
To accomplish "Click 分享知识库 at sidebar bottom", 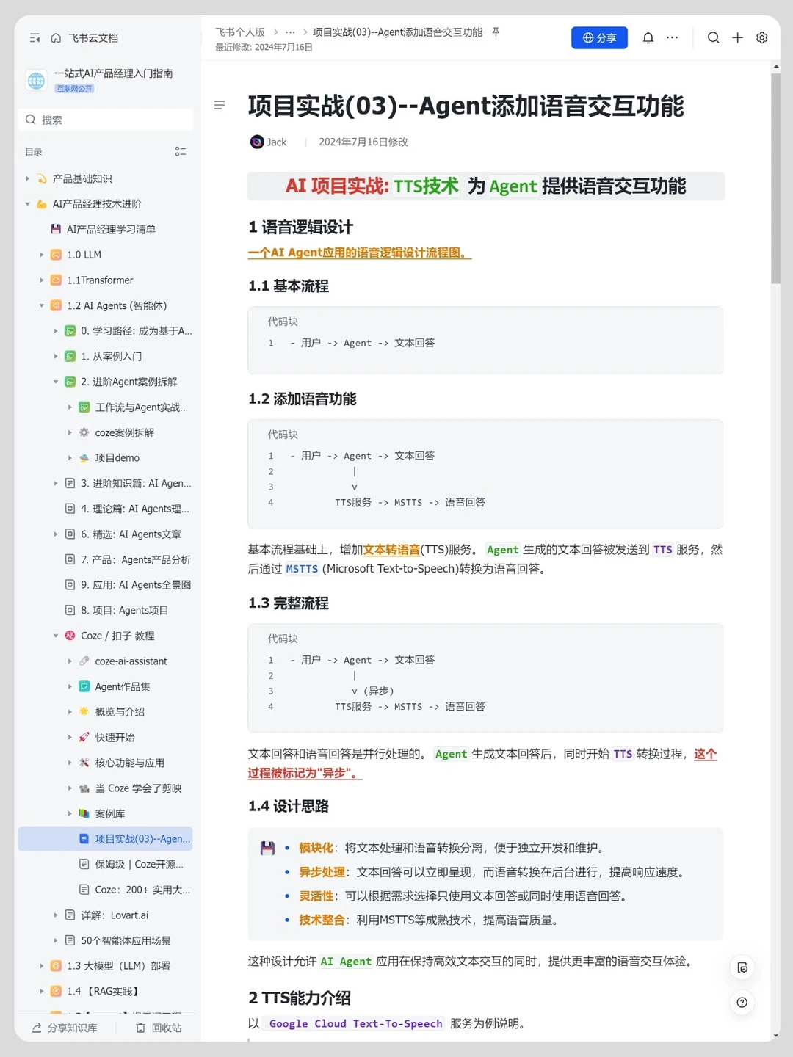I will click(65, 1028).
